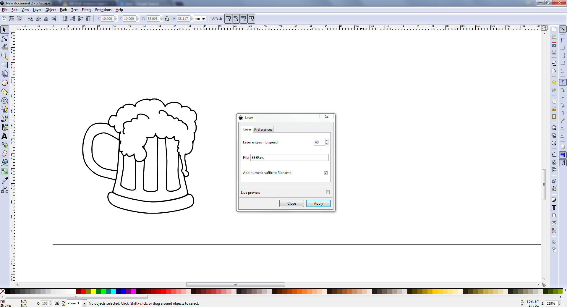Click the File name input field
The image size is (567, 307).
coord(289,158)
